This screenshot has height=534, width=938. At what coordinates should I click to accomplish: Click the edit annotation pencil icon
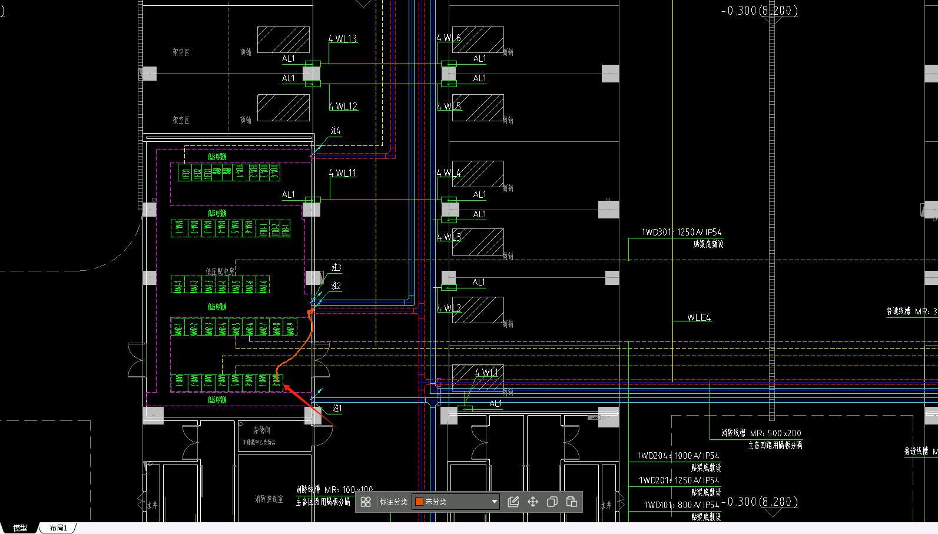(x=513, y=502)
